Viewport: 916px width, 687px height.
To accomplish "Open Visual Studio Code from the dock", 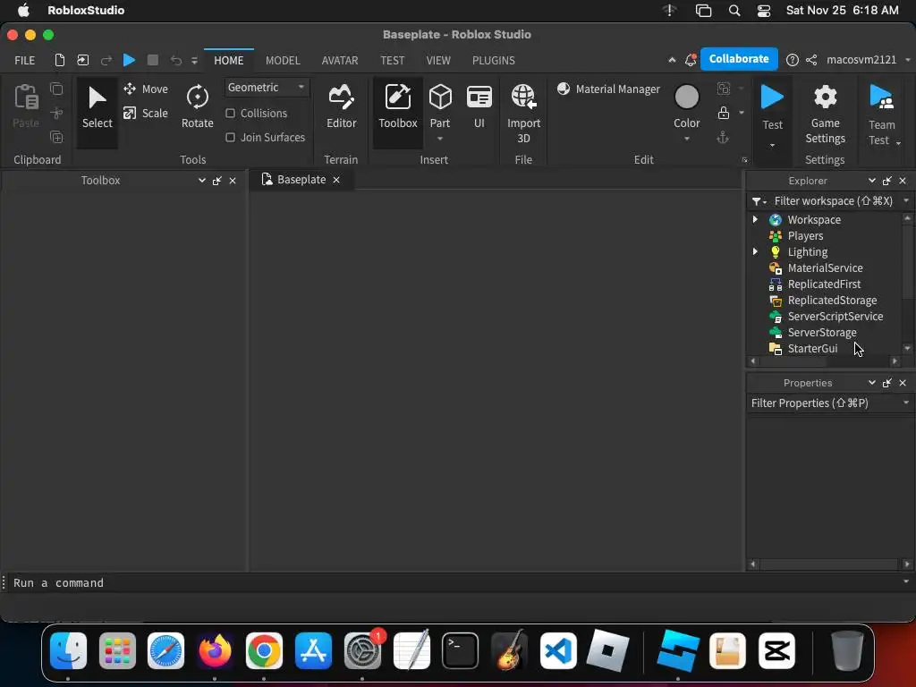I will tap(558, 650).
